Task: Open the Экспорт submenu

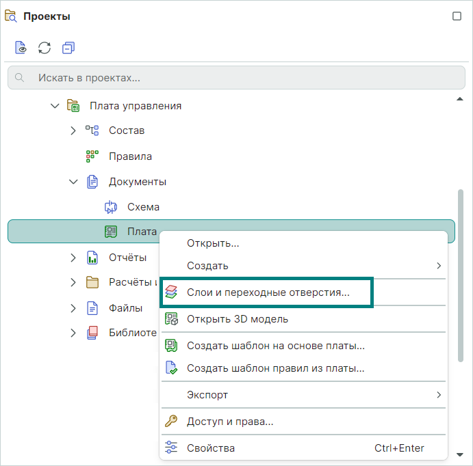Action: pos(304,395)
